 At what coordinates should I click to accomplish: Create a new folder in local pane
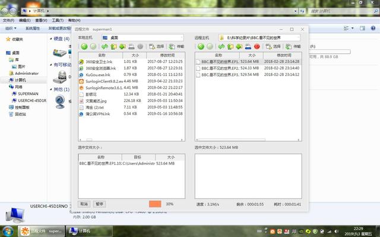(x=122, y=46)
